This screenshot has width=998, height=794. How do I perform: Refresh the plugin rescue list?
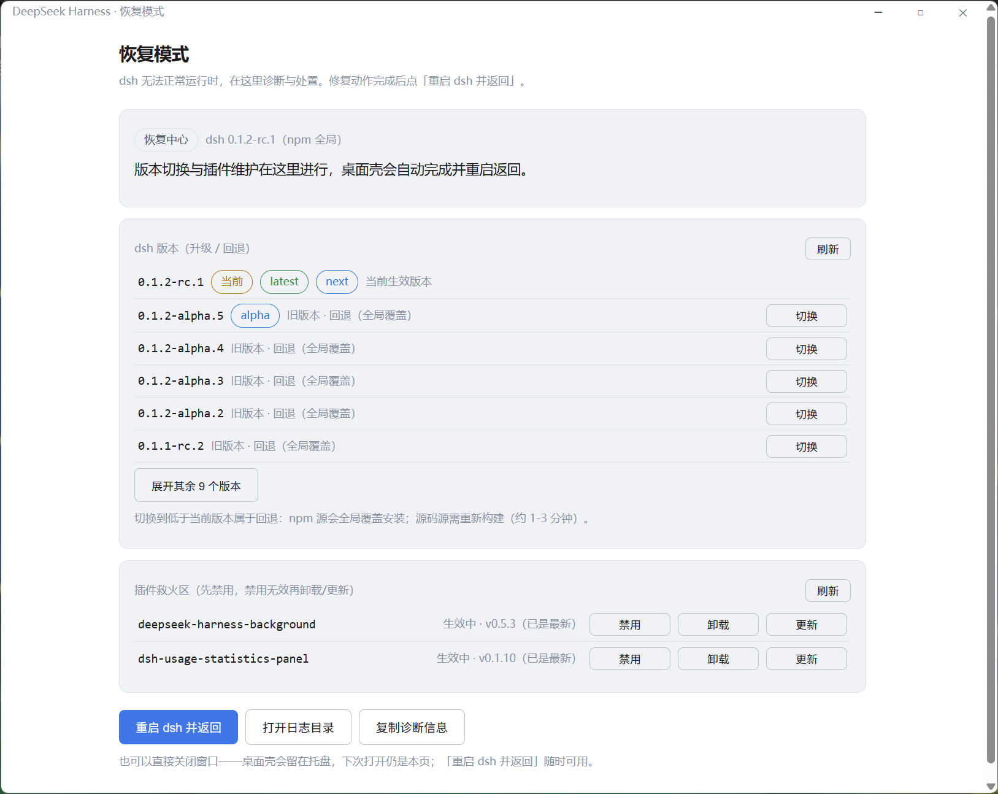(x=827, y=591)
